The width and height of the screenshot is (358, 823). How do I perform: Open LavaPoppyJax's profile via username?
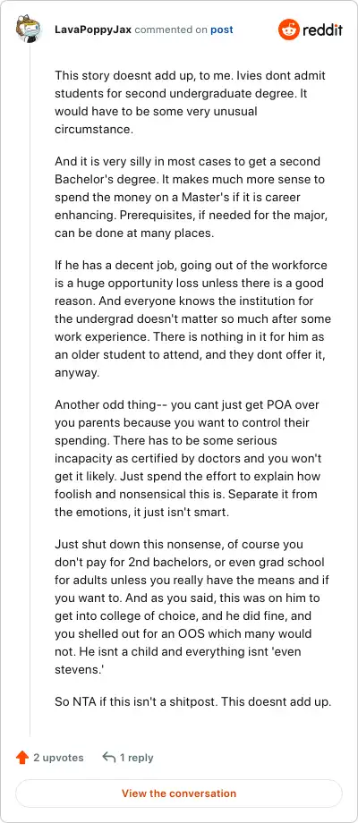[93, 30]
